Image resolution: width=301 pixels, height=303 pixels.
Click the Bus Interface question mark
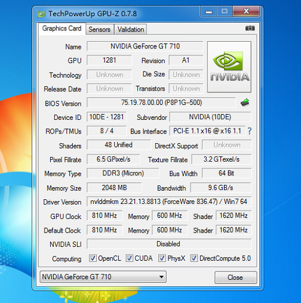[x=250, y=131]
